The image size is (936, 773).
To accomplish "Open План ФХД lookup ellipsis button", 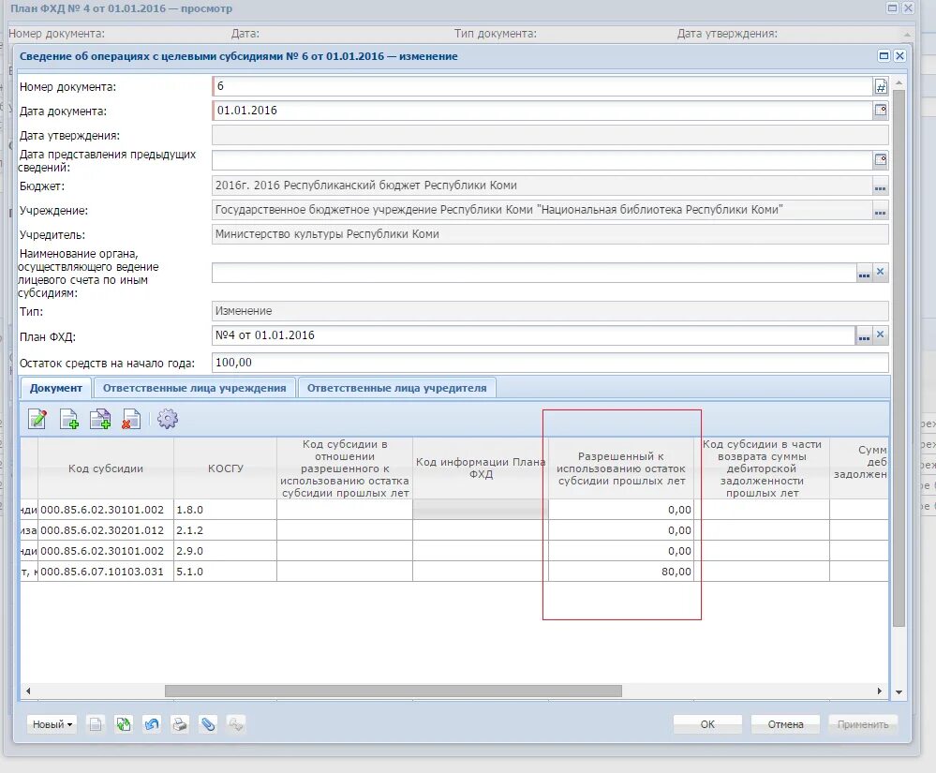I will pos(864,336).
